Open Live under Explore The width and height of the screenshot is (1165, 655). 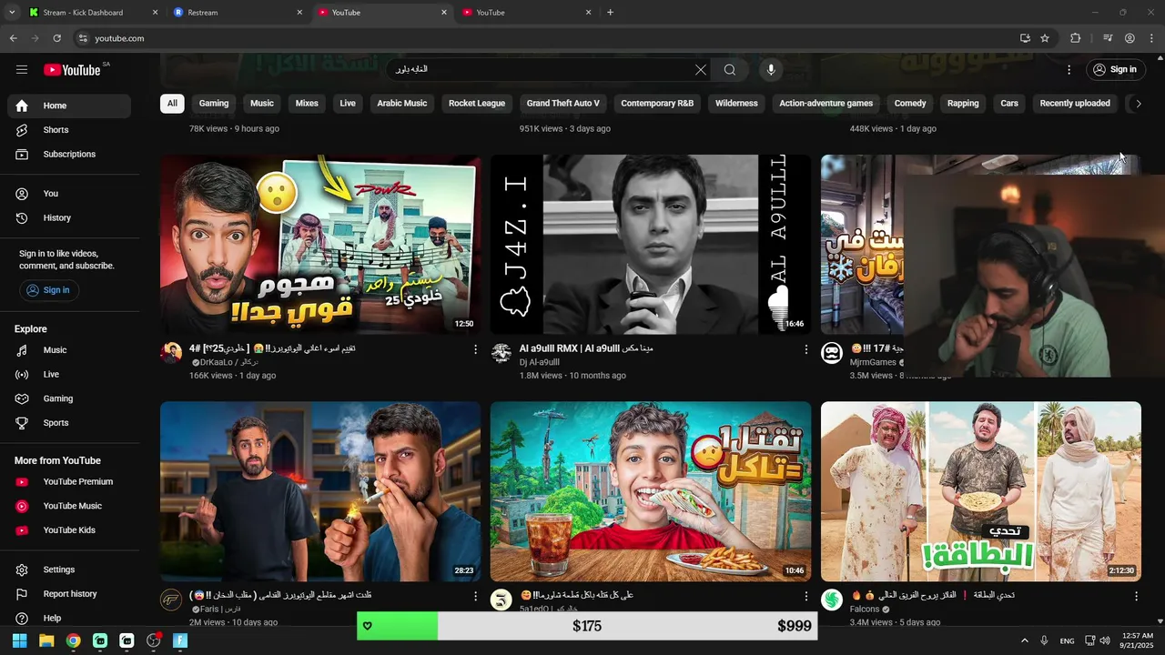69,375
